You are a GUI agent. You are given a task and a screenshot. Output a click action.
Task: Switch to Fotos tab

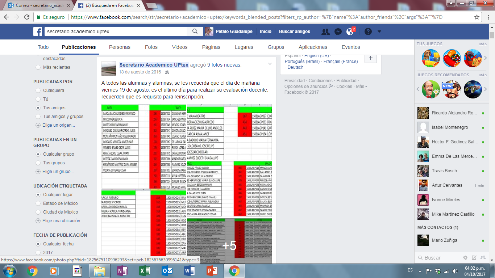point(151,47)
